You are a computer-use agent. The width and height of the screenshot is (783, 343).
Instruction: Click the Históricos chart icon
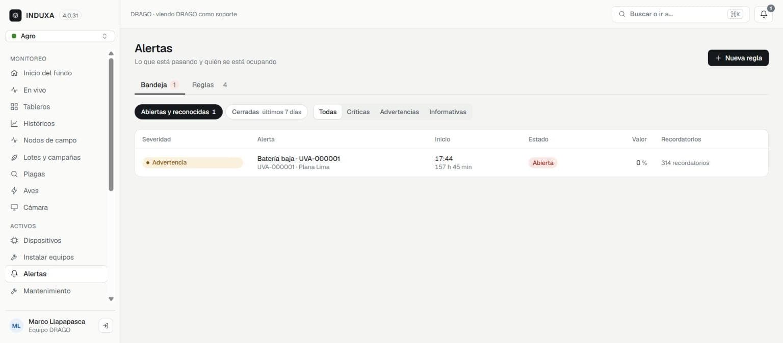coord(14,124)
